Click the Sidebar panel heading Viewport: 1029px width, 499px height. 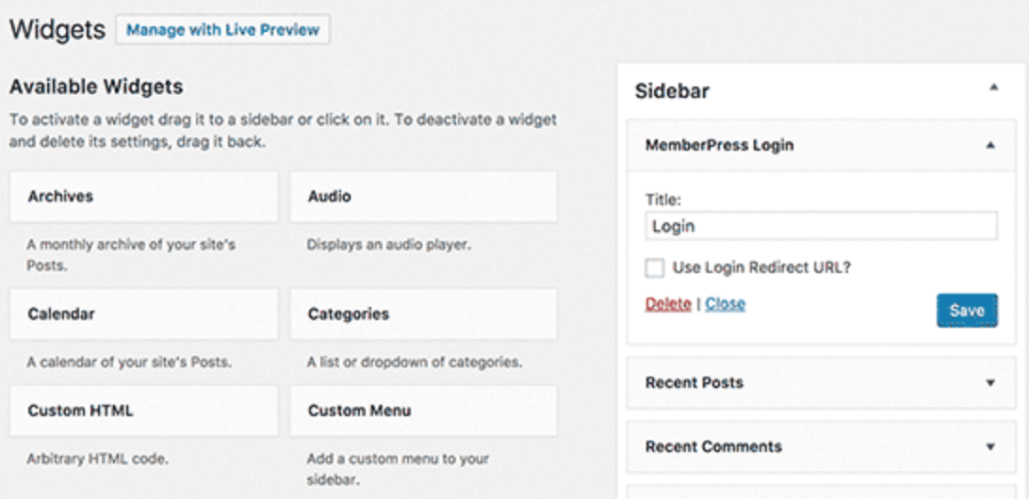tap(672, 91)
